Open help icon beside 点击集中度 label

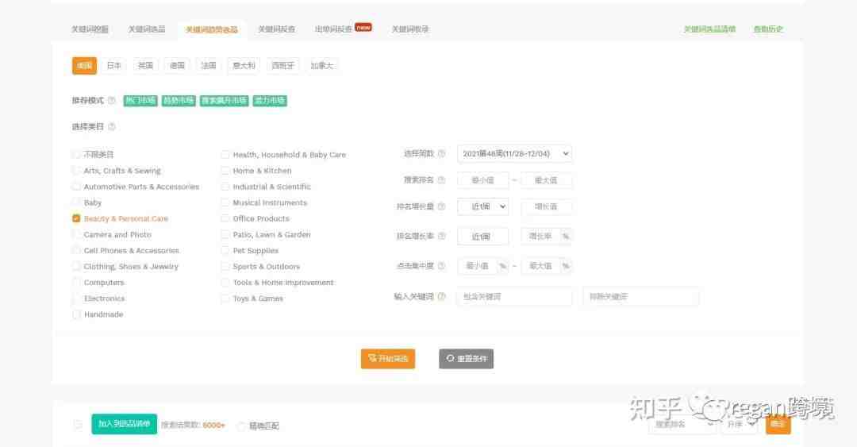[x=442, y=266]
